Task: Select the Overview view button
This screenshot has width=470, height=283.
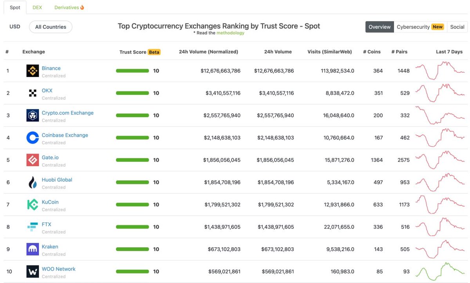Action: pos(380,27)
